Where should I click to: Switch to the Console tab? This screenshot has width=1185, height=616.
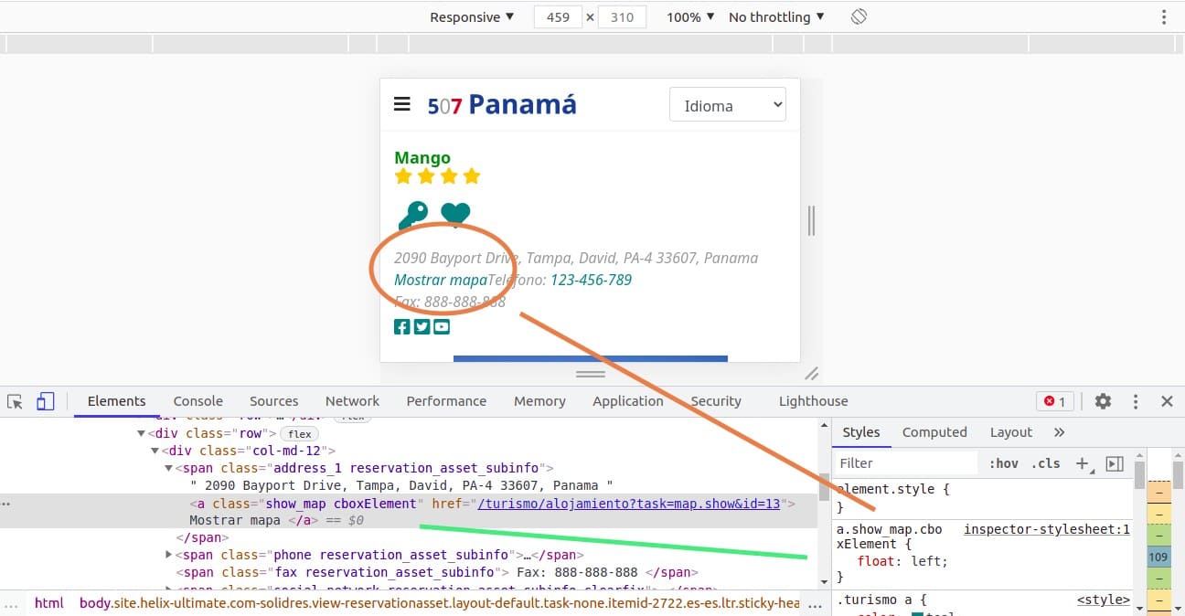click(198, 401)
